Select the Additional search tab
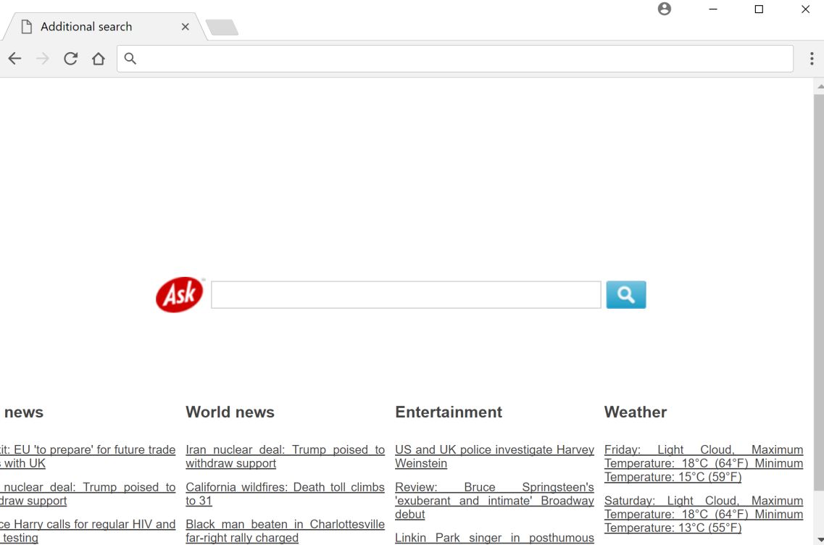 (104, 27)
